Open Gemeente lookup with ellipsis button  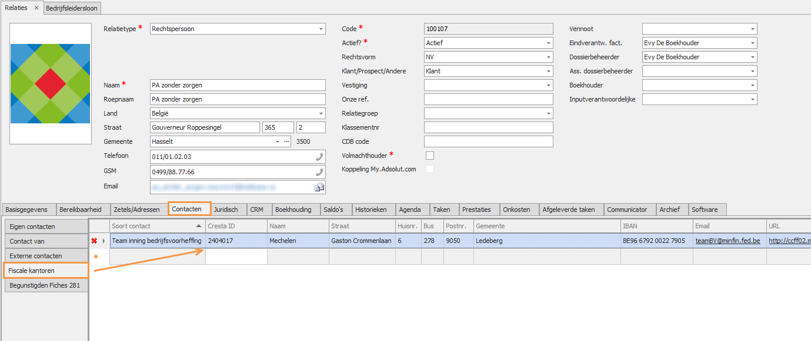click(286, 141)
